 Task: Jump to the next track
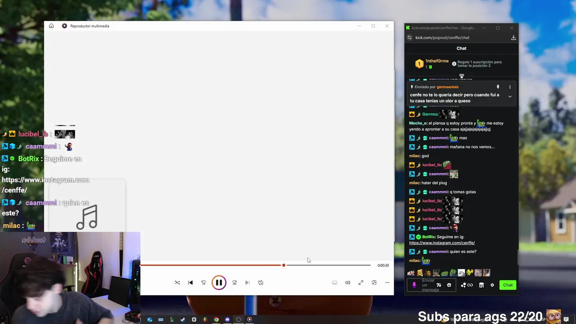pyautogui.click(x=247, y=283)
